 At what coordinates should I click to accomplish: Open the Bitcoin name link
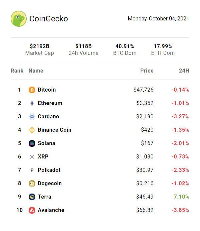(47, 90)
